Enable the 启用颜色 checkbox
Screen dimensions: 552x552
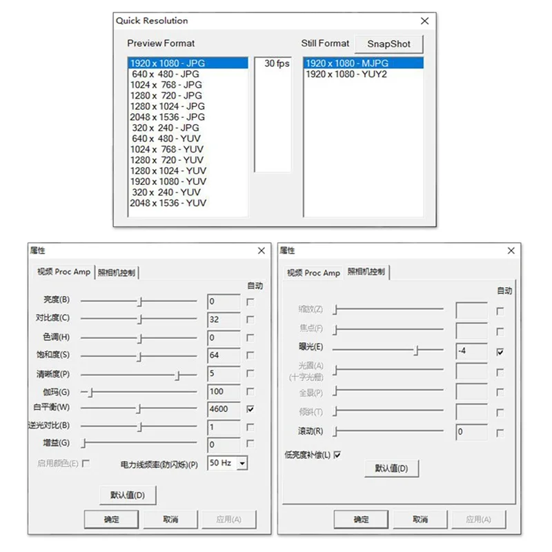coord(84,463)
